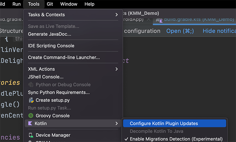Screen dimensions: 236x142
Task: Click the greyed Python Debug Console icon
Action: coord(31,85)
